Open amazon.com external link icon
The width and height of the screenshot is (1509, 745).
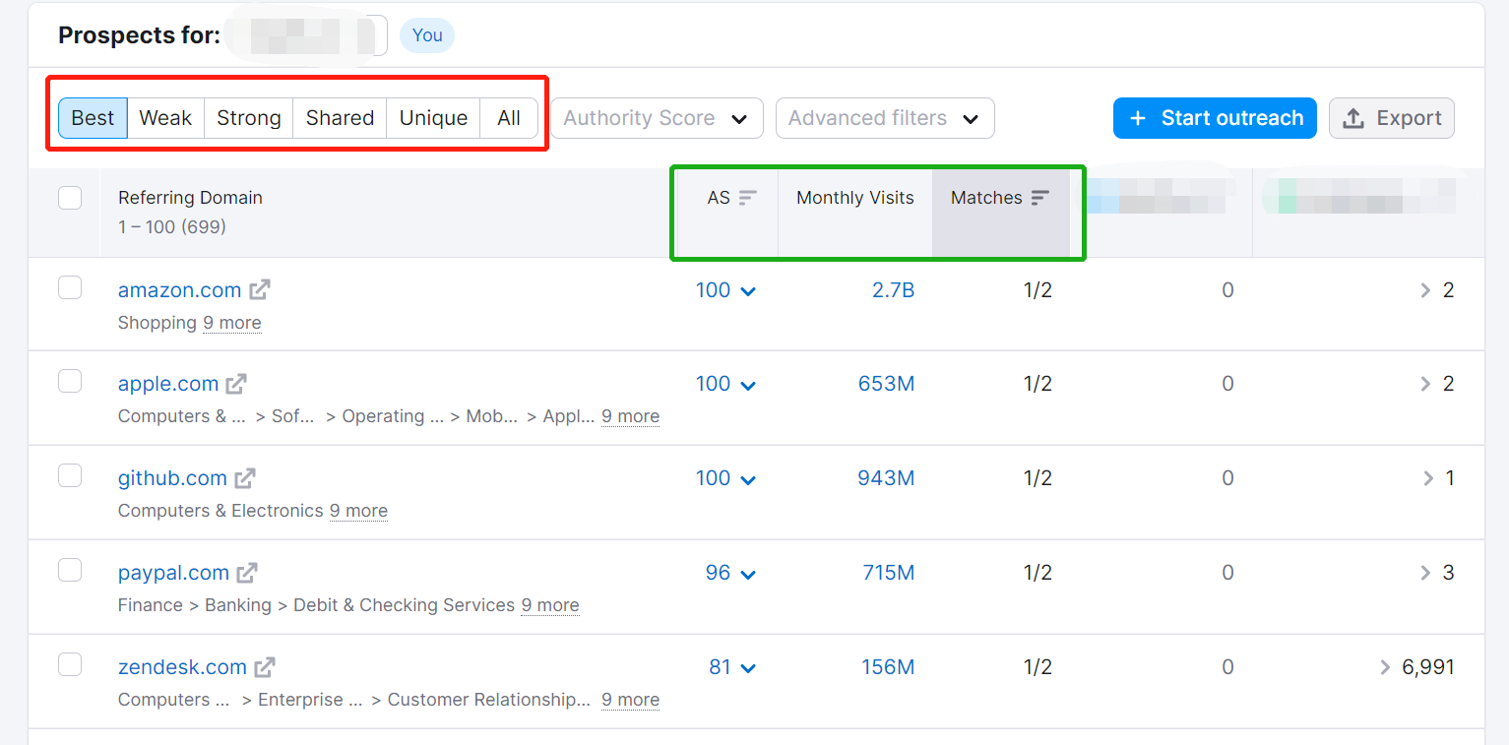point(260,290)
